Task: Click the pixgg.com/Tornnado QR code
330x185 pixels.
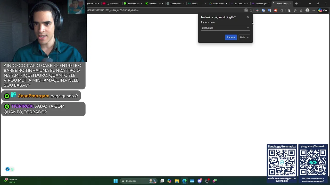Action: [313, 162]
